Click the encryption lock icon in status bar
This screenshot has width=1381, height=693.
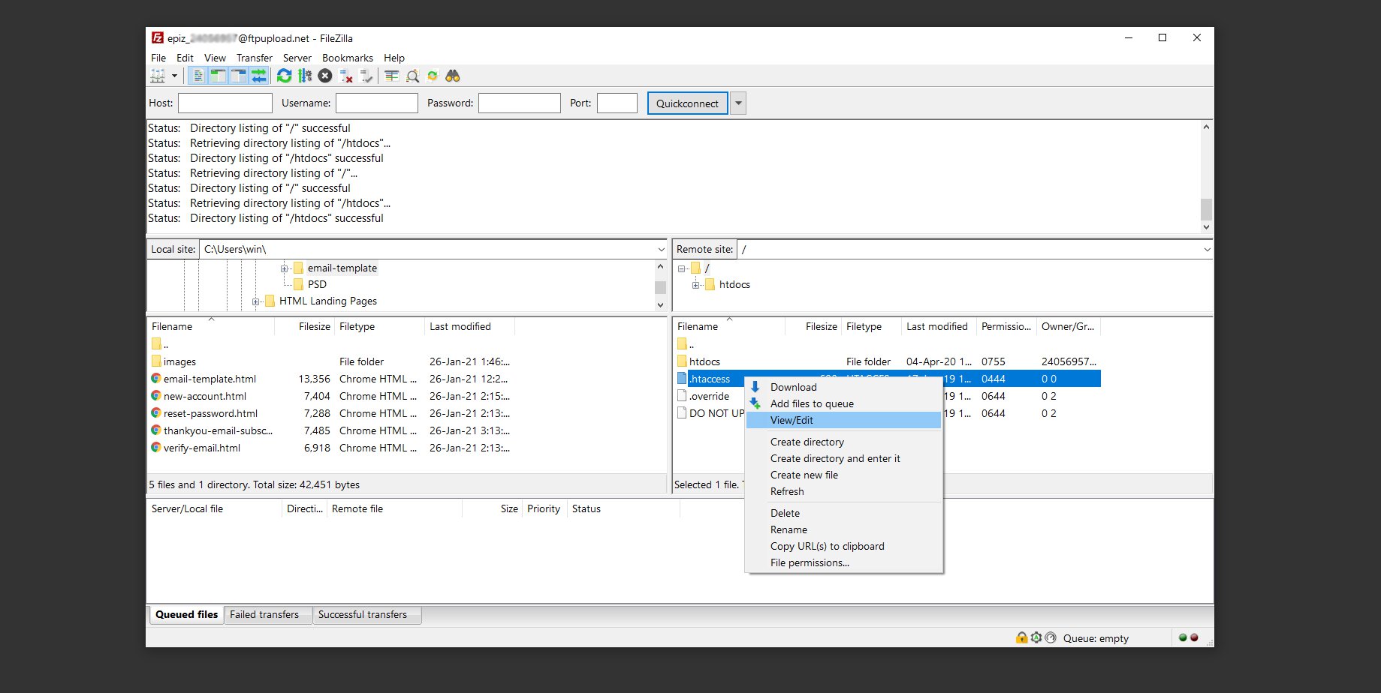[x=1021, y=637]
